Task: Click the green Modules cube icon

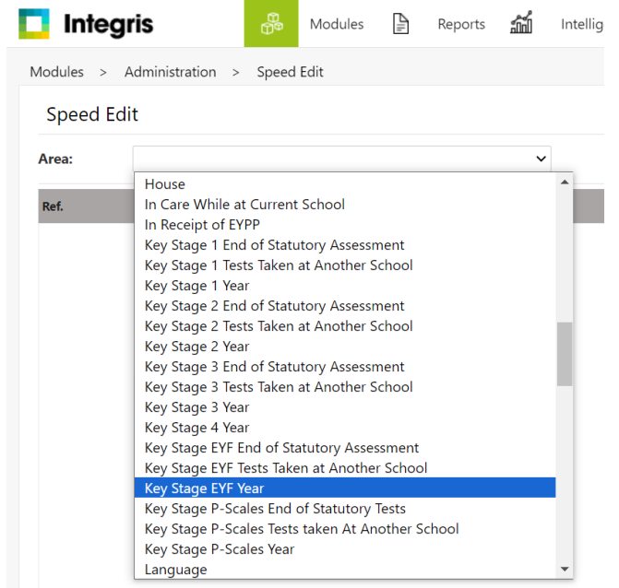Action: 271,24
